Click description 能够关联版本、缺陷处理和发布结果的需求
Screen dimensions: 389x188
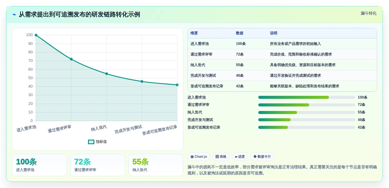coord(305,86)
